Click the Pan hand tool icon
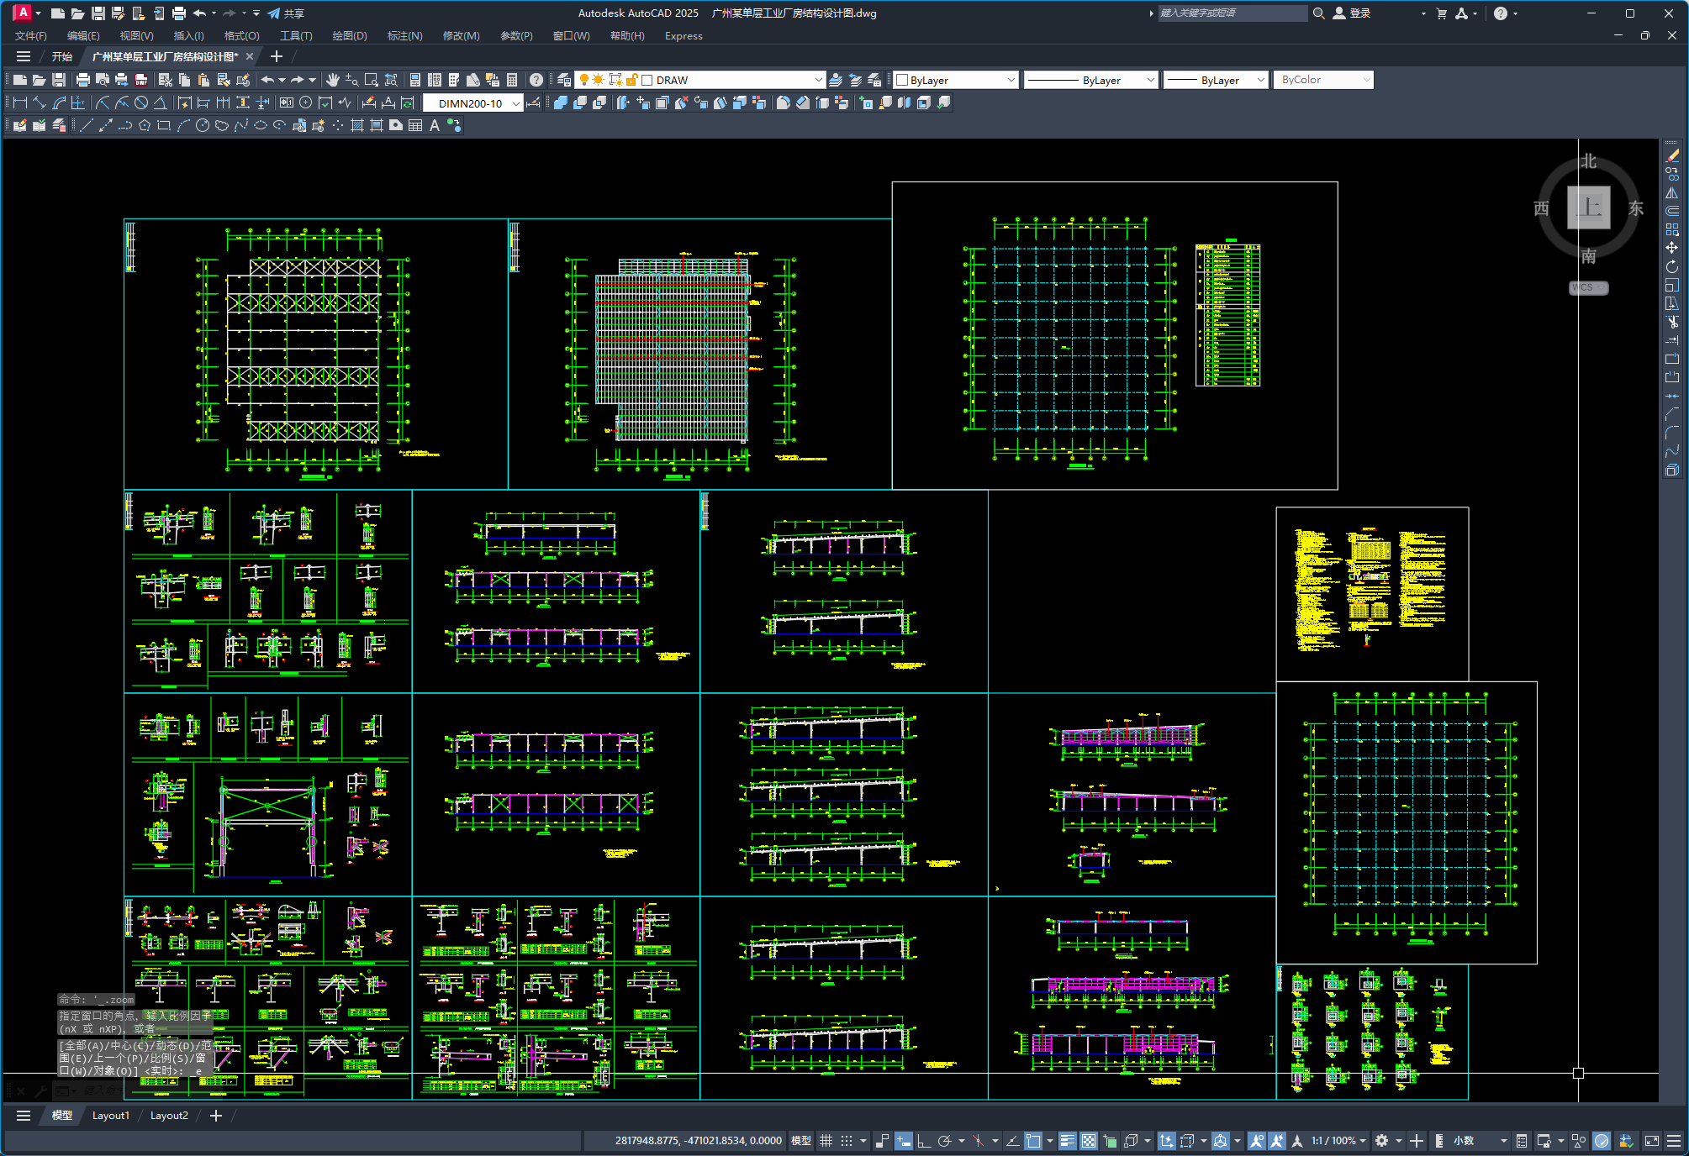 pos(333,80)
